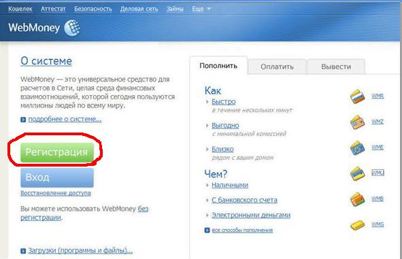The width and height of the screenshot is (402, 259).
Task: Click the 'рядом с вашим домом' caption
Action: 243,158
